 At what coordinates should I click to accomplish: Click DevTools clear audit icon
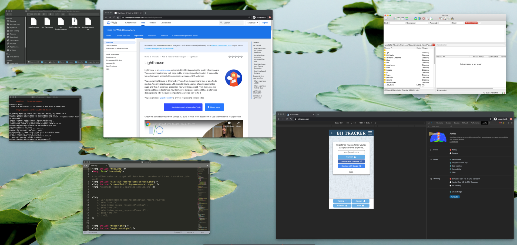pos(451,126)
